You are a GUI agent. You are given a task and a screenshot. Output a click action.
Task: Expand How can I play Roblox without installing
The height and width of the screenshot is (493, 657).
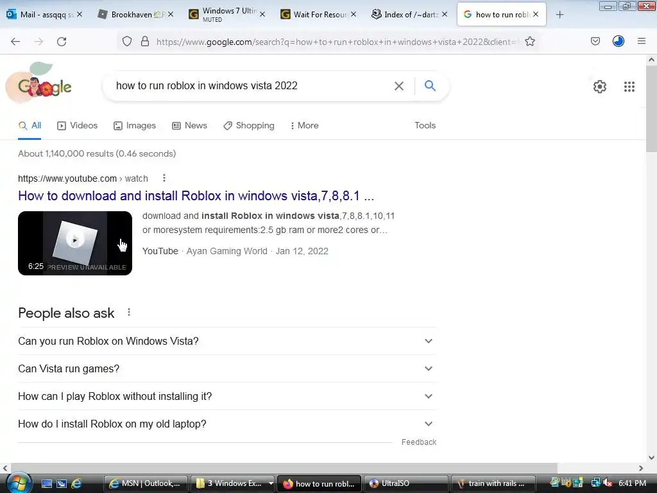pyautogui.click(x=227, y=397)
